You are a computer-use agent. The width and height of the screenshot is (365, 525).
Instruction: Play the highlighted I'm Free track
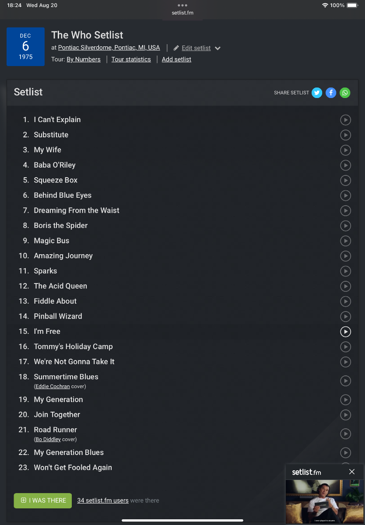click(345, 332)
